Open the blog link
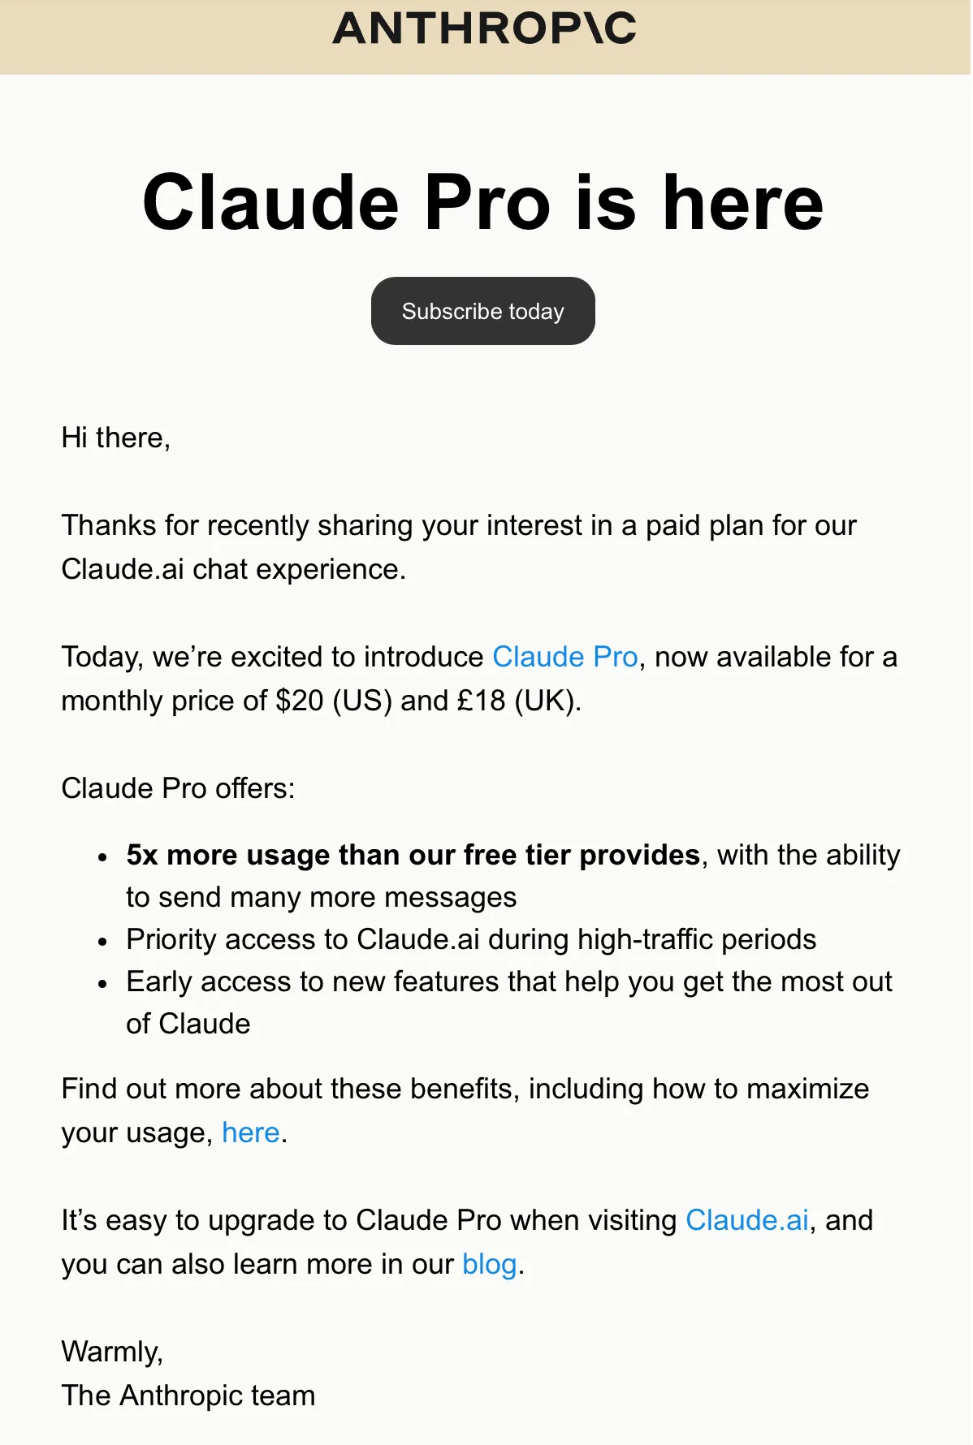Image resolution: width=973 pixels, height=1445 pixels. point(489,1264)
